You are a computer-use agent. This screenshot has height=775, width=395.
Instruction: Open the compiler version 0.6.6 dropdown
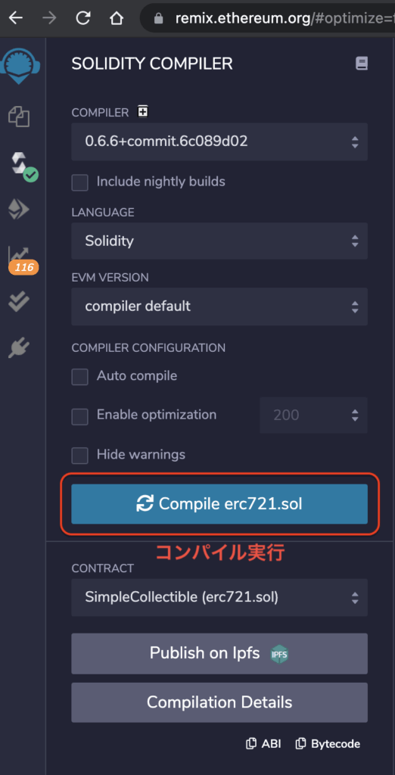(219, 142)
